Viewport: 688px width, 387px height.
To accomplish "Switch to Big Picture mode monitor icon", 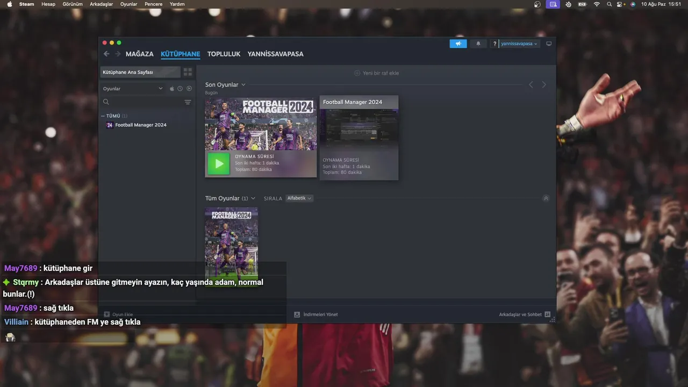I will point(549,44).
